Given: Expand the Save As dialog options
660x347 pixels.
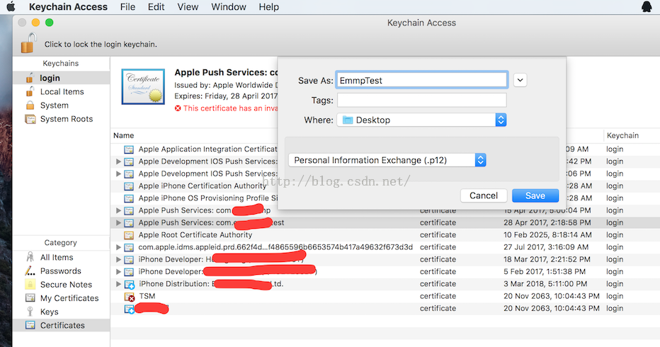Looking at the screenshot, I should [x=520, y=80].
